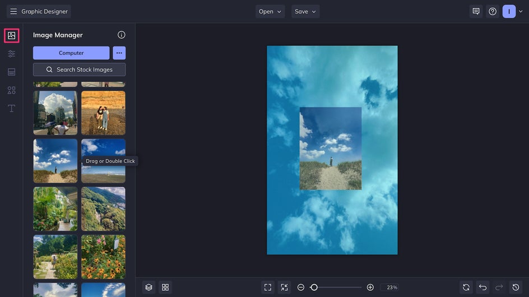Screen dimensions: 529x297
Task: Zoom out with the minus icon
Action: (x=301, y=287)
